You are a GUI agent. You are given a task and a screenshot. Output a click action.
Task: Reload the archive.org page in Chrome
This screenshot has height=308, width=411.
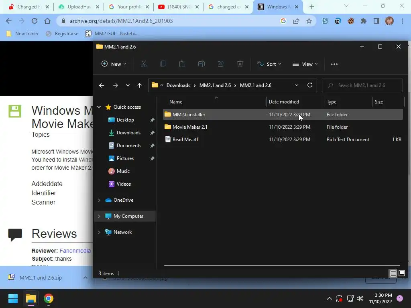click(x=35, y=21)
